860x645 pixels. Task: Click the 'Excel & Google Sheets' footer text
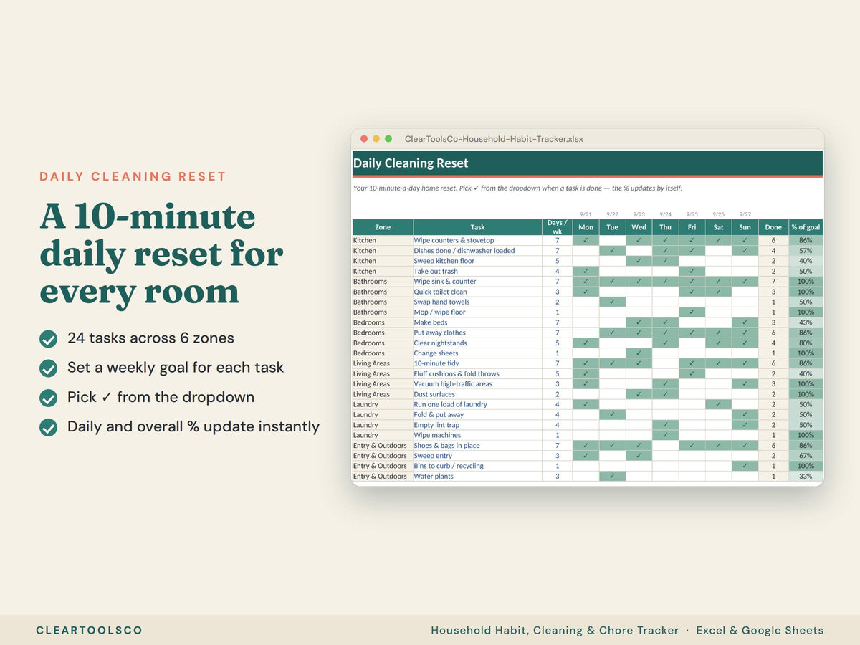tap(760, 631)
